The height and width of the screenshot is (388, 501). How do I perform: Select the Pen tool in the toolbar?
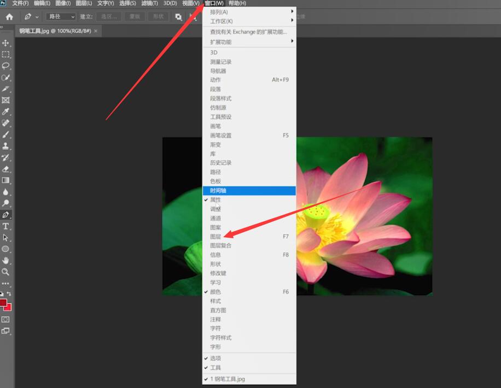(x=5, y=215)
